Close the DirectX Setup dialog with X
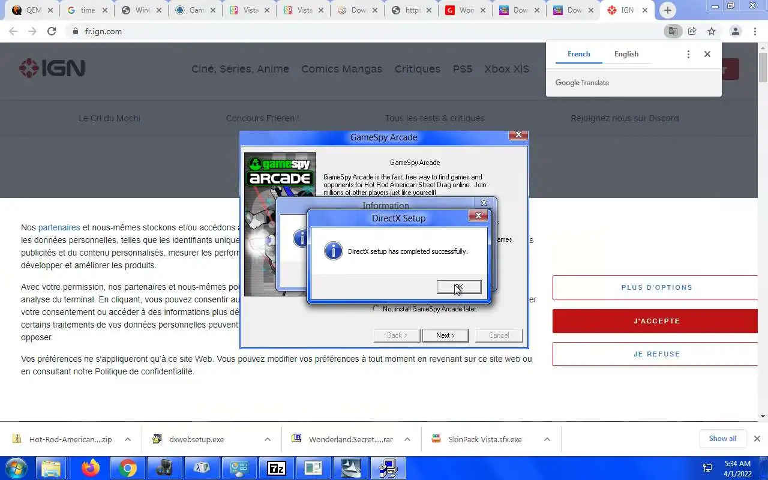The height and width of the screenshot is (480, 768). tap(478, 215)
